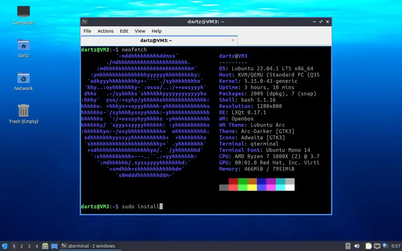Viewport: 402px width, 251px height.
Task: Open the View menu
Action: (x=140, y=31)
